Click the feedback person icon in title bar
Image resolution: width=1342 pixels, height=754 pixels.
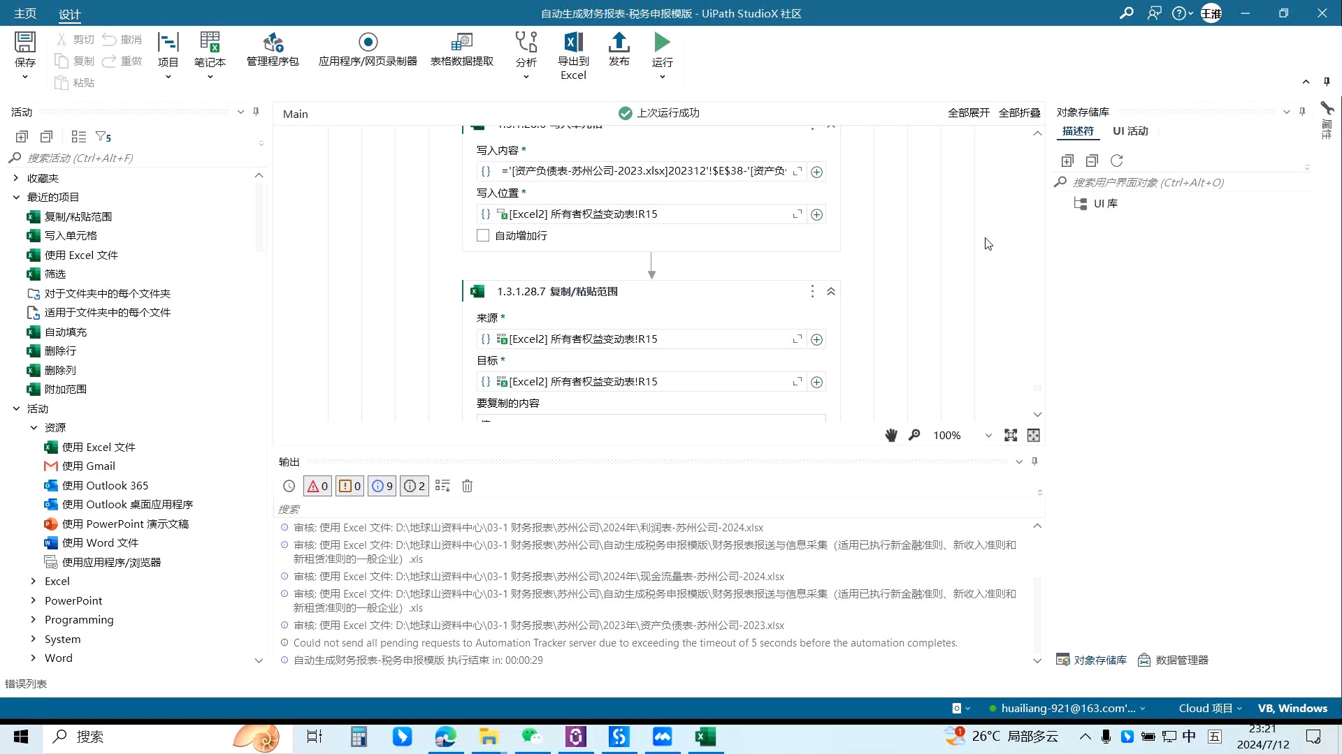[x=1154, y=13]
